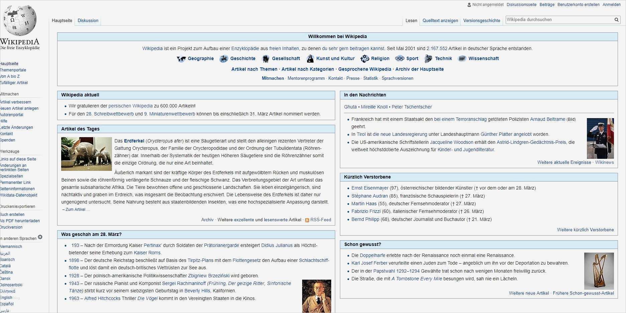Viewport: 626px width, 313px height.
Task: Click Zufälliger Artikel in the sidebar
Action: coord(14,82)
